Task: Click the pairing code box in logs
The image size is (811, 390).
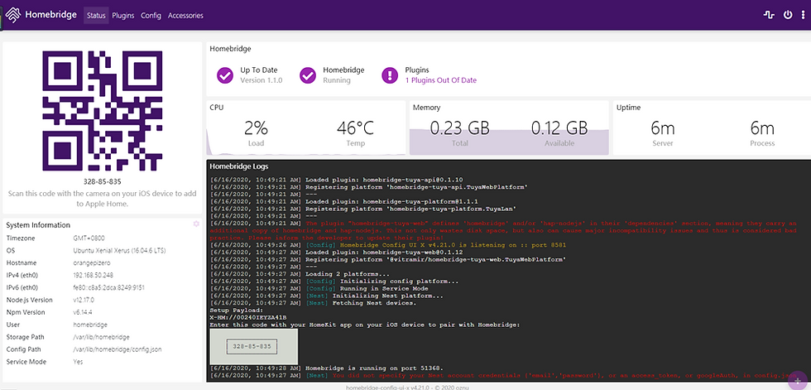Action: tap(253, 347)
